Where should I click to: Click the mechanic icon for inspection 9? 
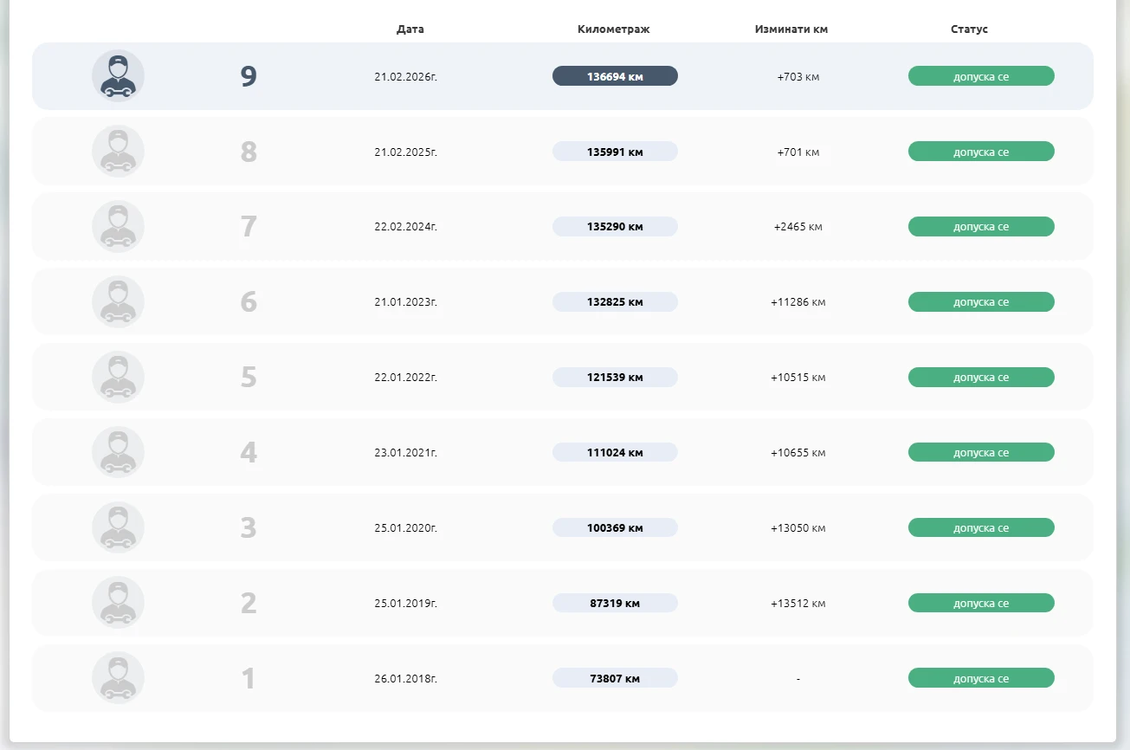[118, 76]
